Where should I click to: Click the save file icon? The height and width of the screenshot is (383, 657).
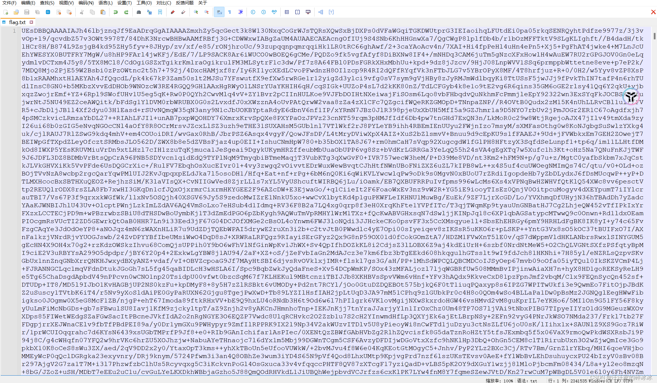tap(27, 12)
